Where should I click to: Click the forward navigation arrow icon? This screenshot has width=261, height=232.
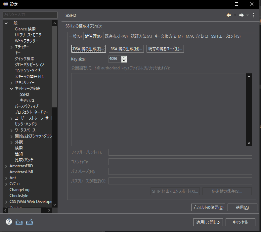point(241,15)
